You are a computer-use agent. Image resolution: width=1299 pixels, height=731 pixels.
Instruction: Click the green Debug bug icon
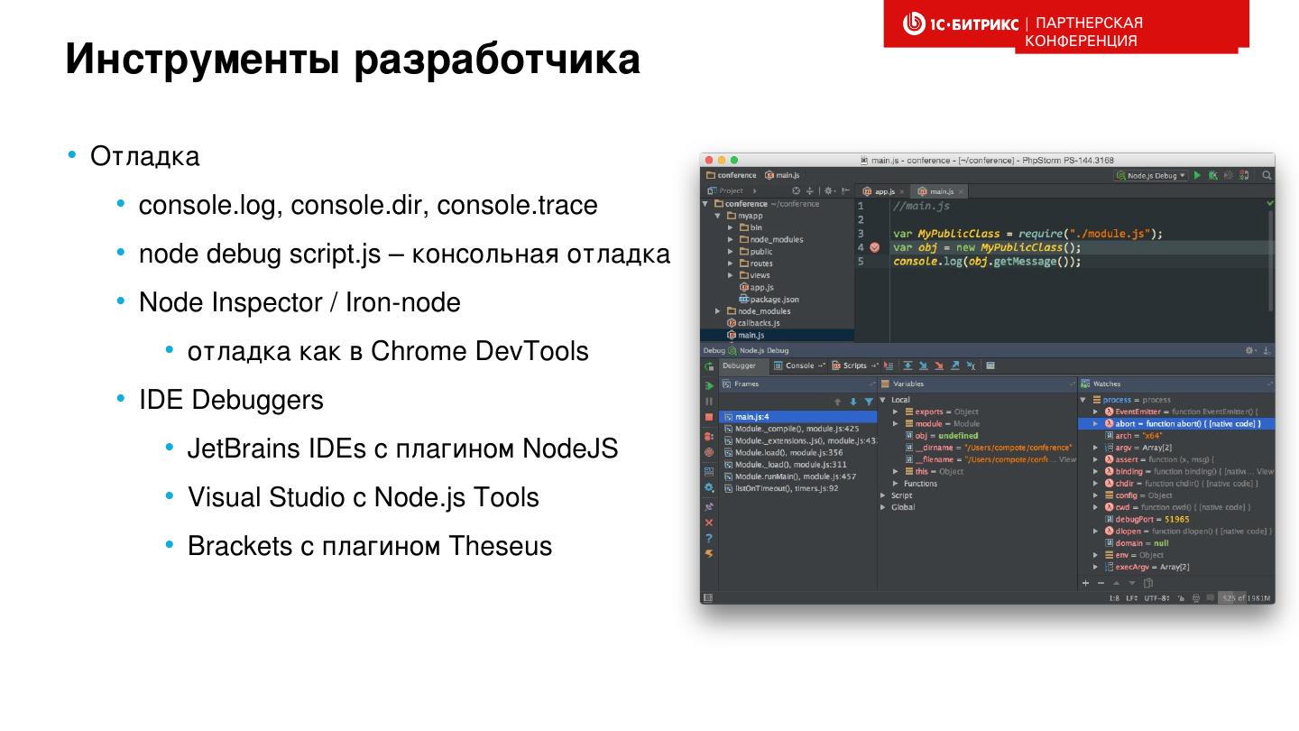[1213, 175]
